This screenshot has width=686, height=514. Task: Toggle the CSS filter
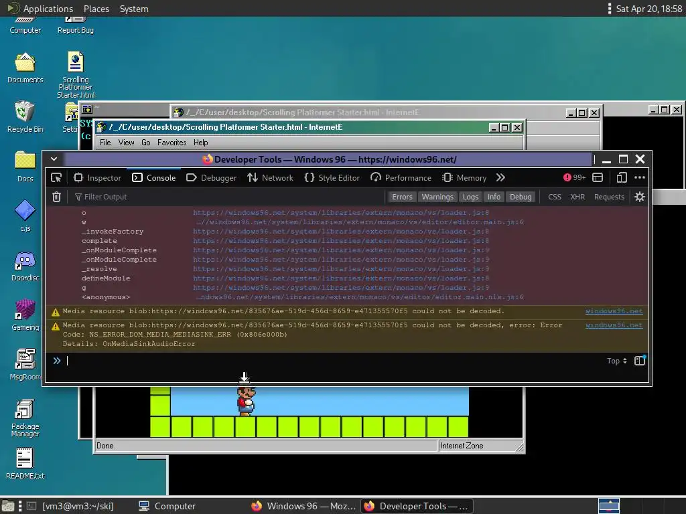tap(555, 197)
